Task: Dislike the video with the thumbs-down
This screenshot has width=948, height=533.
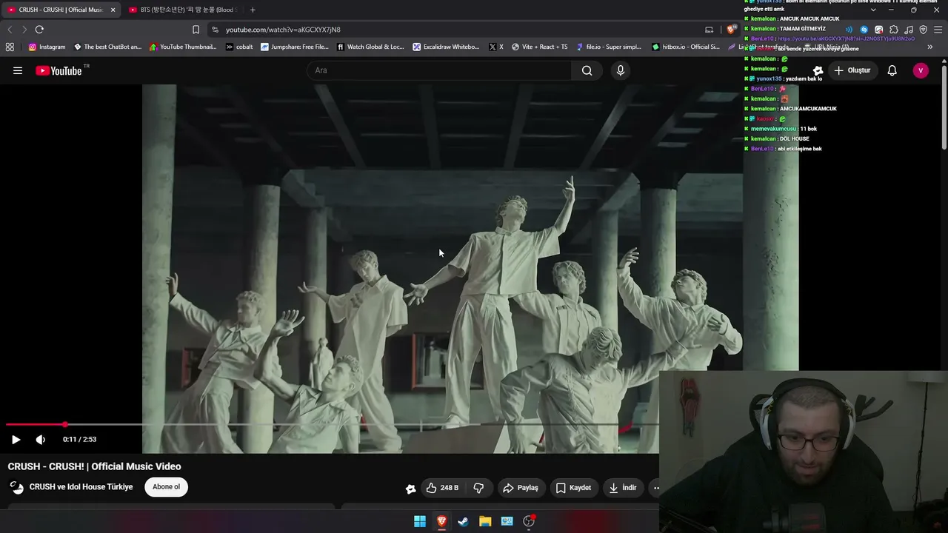Action: pos(478,488)
